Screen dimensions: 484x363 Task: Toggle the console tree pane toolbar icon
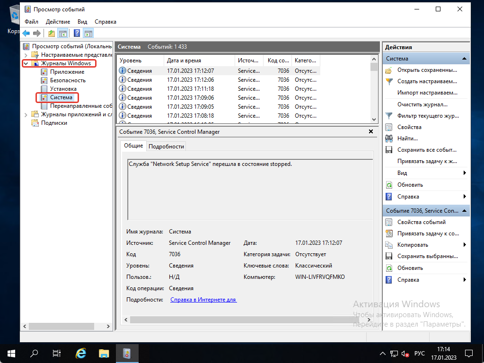coord(63,33)
